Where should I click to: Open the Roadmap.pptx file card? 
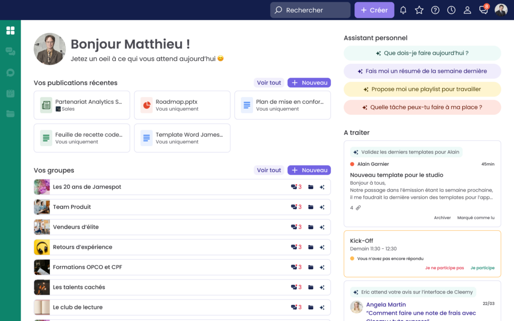182,105
